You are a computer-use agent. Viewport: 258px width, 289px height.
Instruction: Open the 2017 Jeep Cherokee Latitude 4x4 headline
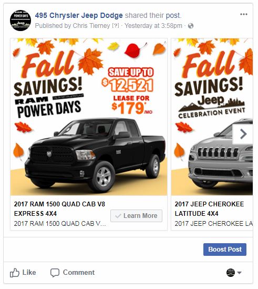point(209,209)
